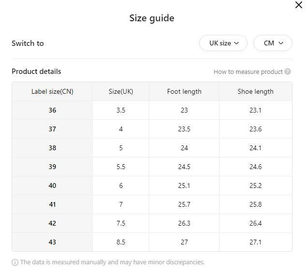This screenshot has width=307, height=272.
Task: Click label size 38 cell
Action: coord(52,148)
